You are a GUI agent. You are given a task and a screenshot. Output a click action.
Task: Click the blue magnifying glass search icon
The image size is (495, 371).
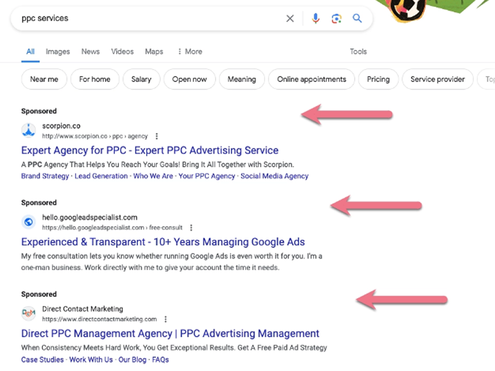point(357,18)
